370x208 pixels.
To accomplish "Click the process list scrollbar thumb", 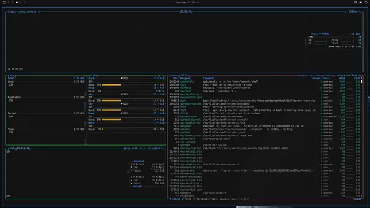I will 362,81.
